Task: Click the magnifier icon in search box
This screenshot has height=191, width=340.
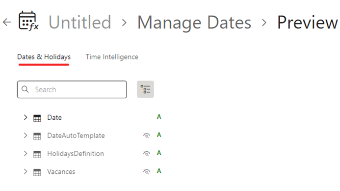Action: pos(25,89)
